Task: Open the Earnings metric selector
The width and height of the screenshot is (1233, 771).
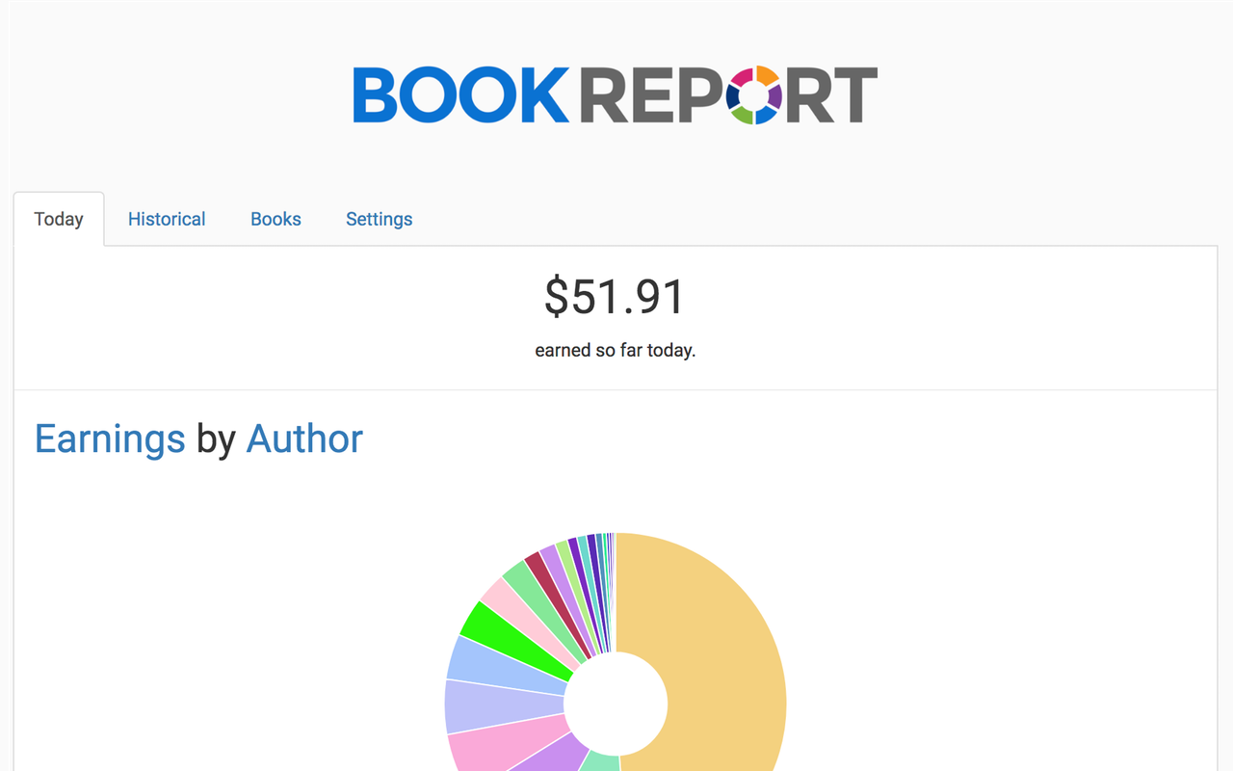Action: 109,439
